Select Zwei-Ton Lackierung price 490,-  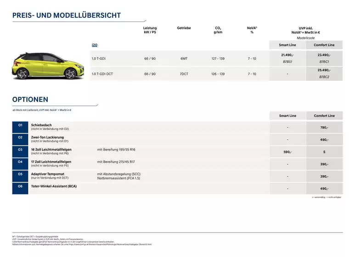point(324,140)
